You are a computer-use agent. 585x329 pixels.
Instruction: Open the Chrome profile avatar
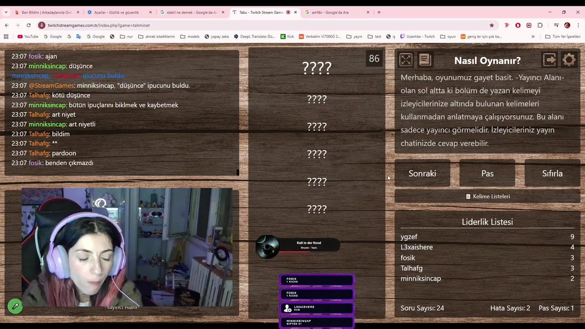coord(567,25)
